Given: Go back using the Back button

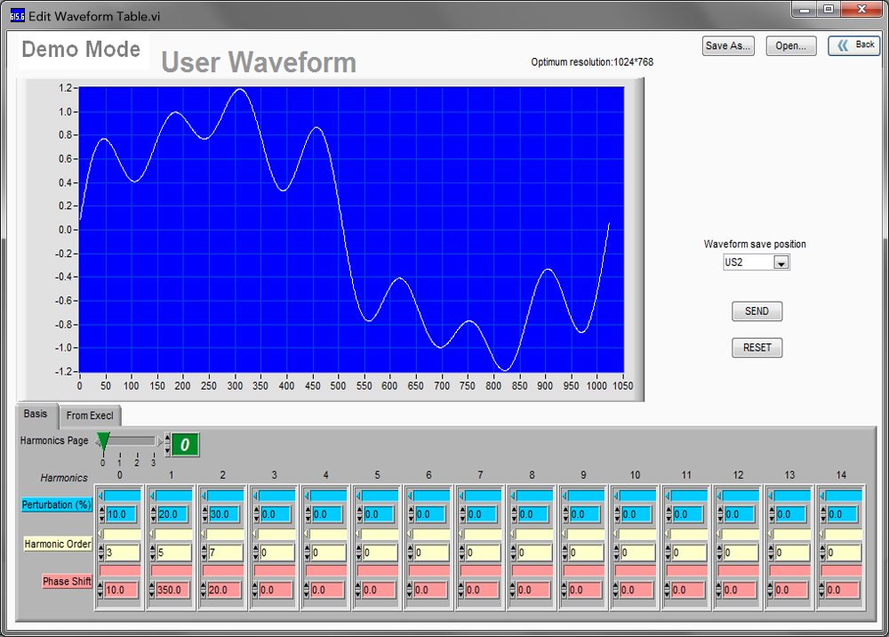Looking at the screenshot, I should [853, 45].
